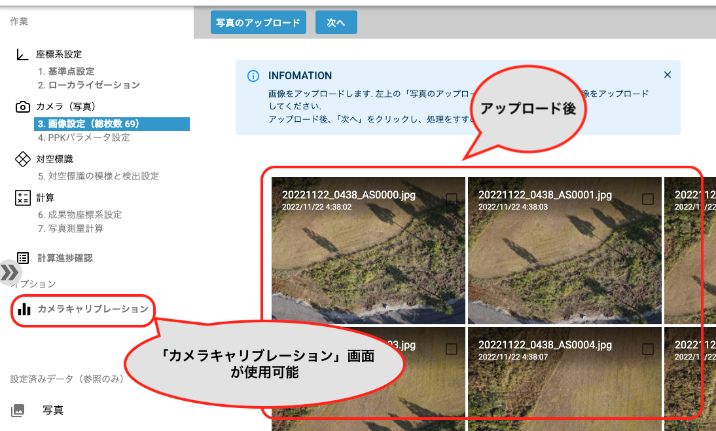Click the 設定済みデータ（参照のみ） label
Viewport: 716px width, 431px height.
67,379
